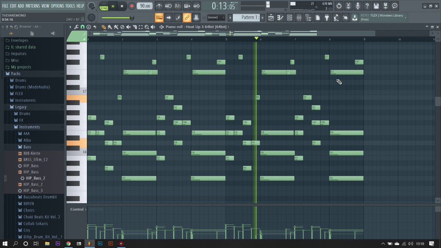This screenshot has height=248, width=441.
Task: Toggle multilink to controllers
Action: [187, 18]
